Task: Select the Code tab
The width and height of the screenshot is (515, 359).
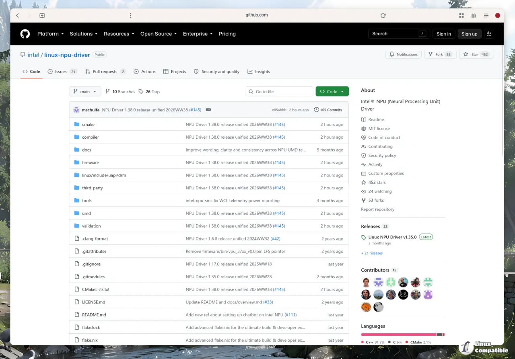Action: pyautogui.click(x=31, y=72)
